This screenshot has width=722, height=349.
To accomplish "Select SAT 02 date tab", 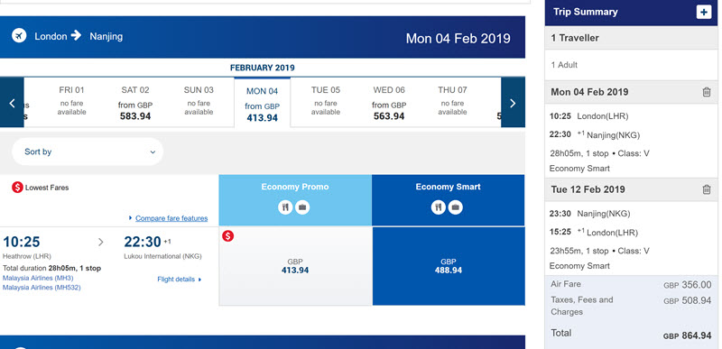I will point(135,103).
